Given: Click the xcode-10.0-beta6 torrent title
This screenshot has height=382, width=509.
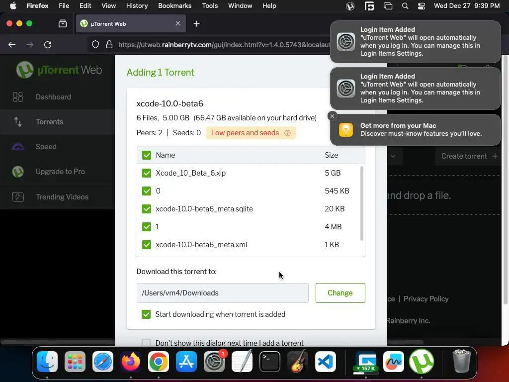Looking at the screenshot, I should tap(170, 103).
